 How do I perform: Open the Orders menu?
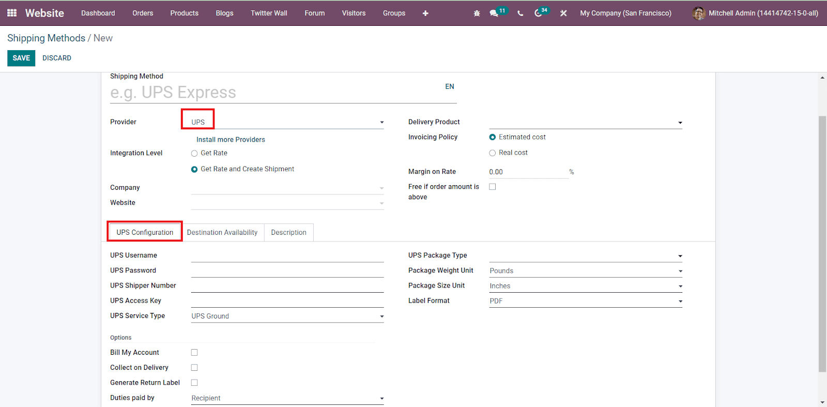coord(143,13)
